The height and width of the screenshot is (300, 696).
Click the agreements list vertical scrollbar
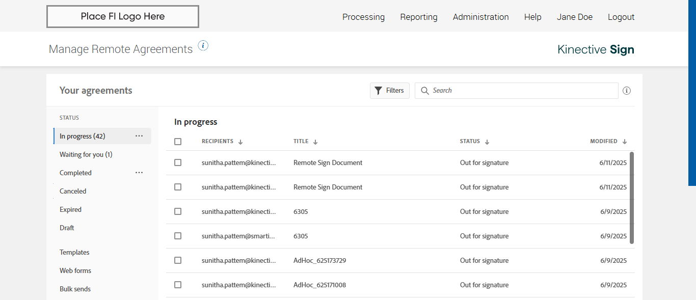tap(632, 198)
